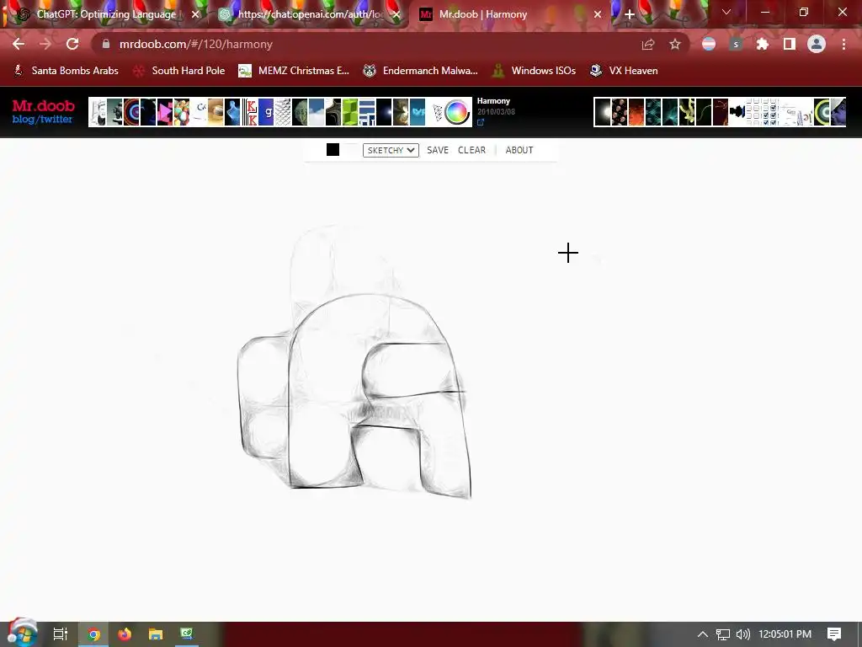This screenshot has width=862, height=647.
Task: Open the Santa Bombs Arabs bookmark
Action: click(x=66, y=71)
